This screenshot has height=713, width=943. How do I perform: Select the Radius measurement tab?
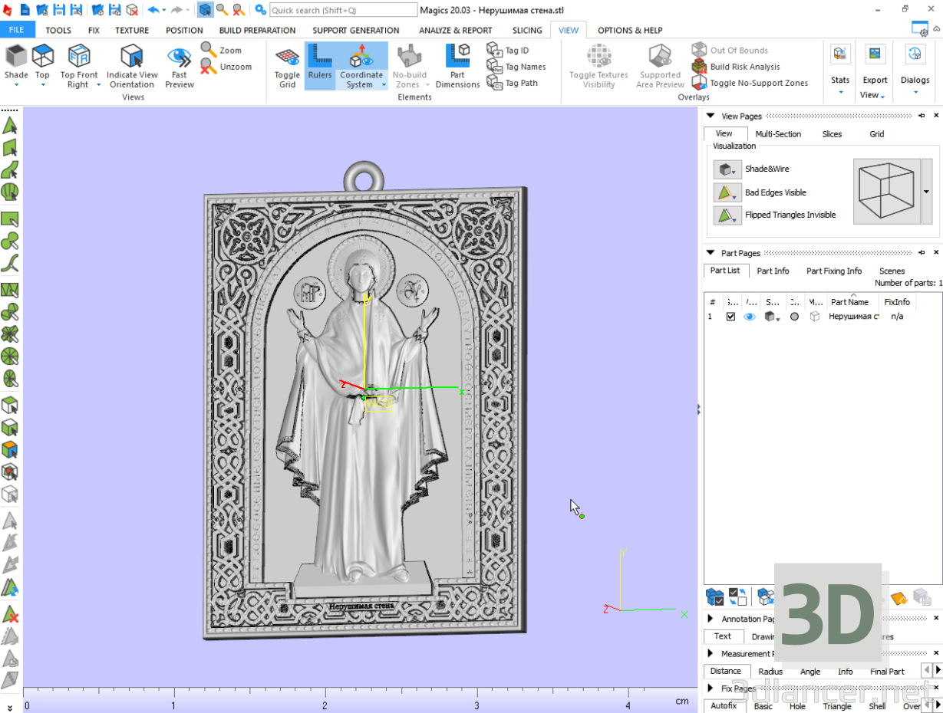point(770,672)
